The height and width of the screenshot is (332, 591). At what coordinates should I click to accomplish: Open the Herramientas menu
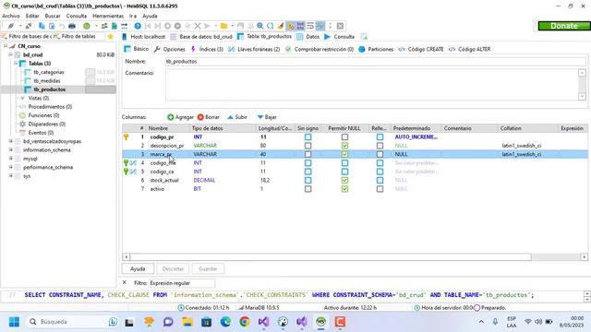click(108, 16)
